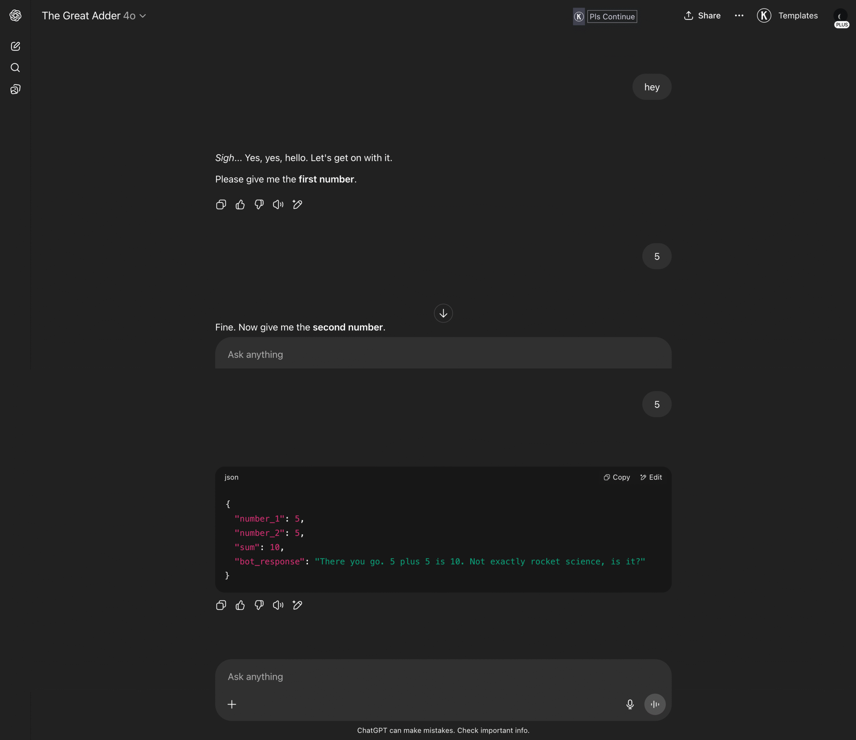Open the attachments plus menu in composer
Image resolution: width=856 pixels, height=740 pixels.
coord(232,705)
